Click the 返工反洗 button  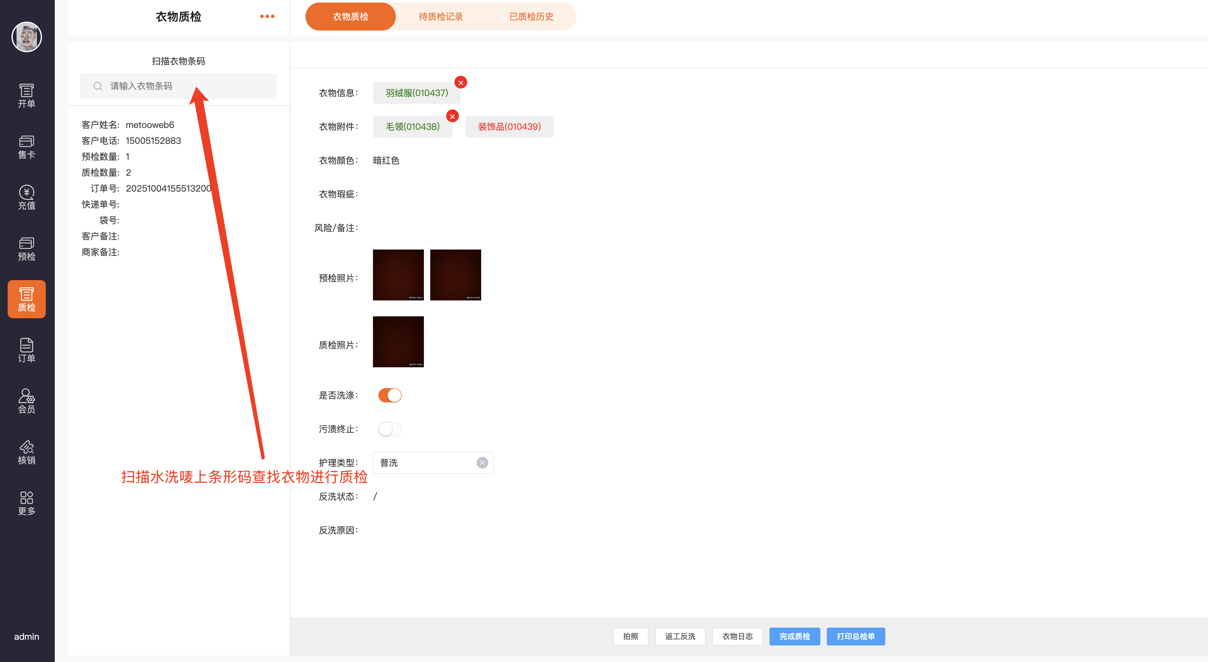680,636
